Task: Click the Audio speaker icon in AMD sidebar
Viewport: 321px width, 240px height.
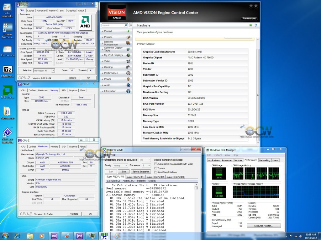Action: point(128,85)
